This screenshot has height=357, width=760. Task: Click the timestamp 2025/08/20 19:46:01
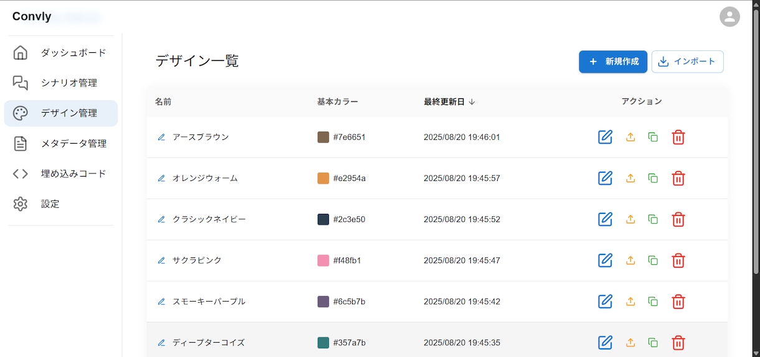[462, 137]
